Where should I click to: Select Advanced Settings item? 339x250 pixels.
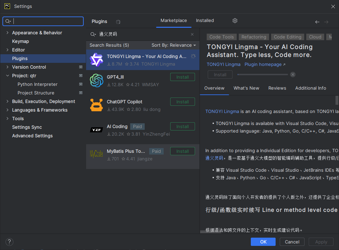[32, 136]
